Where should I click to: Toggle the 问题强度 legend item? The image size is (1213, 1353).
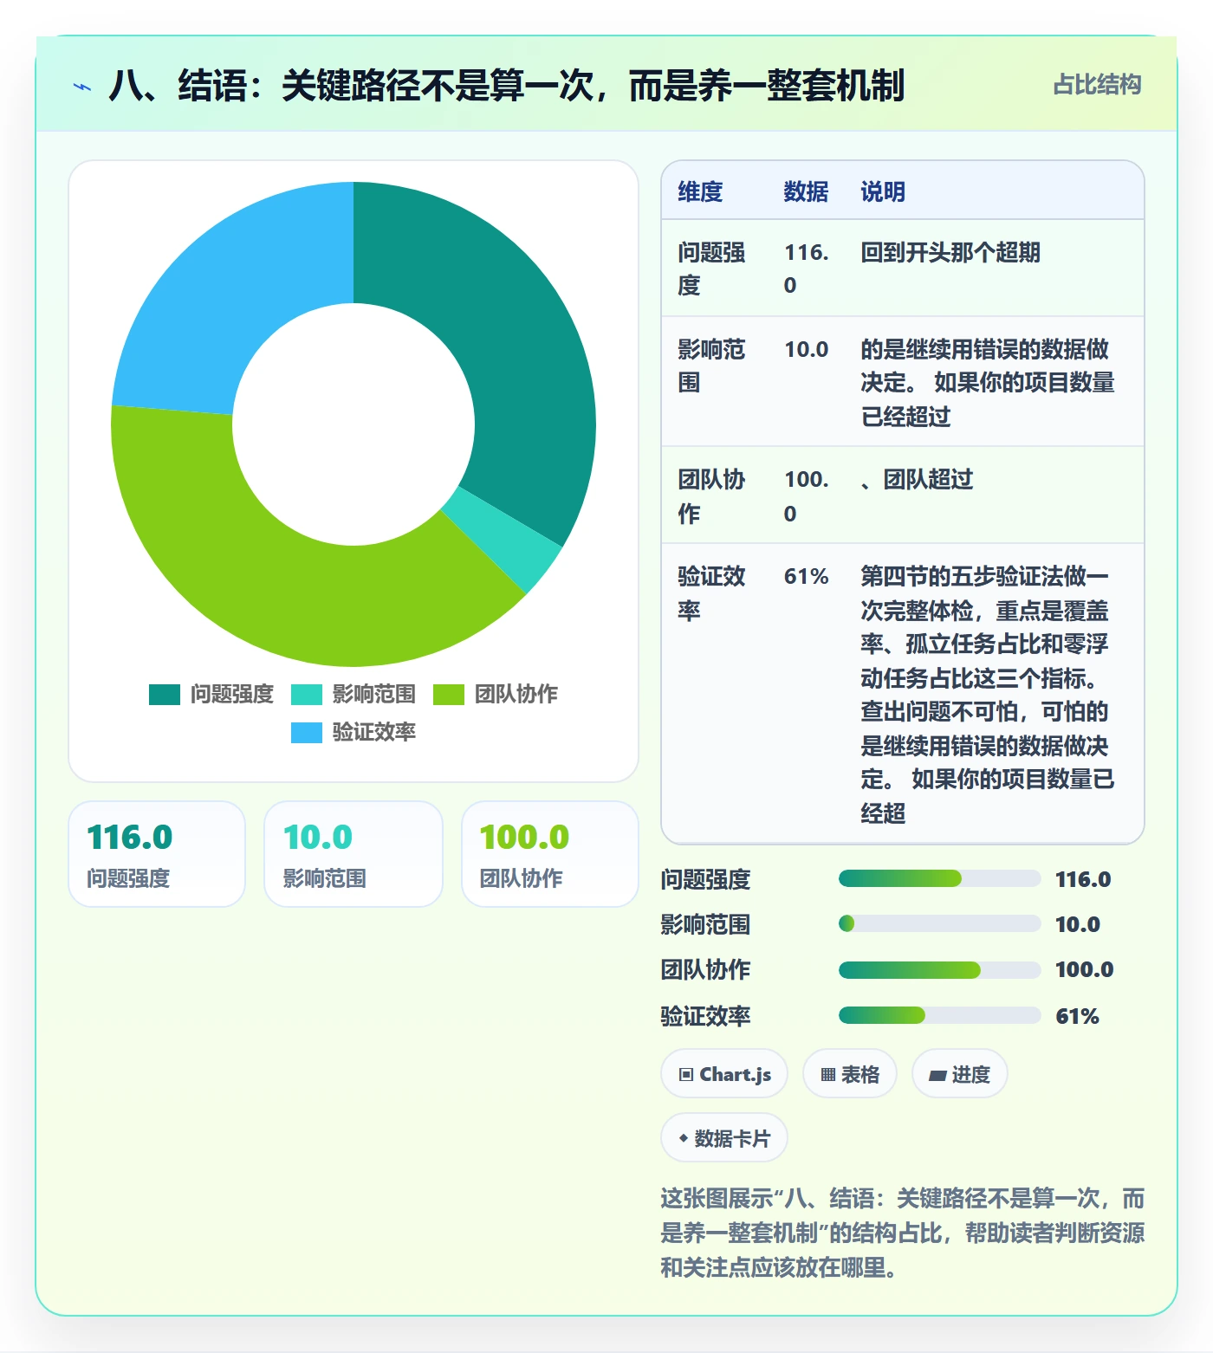point(211,694)
